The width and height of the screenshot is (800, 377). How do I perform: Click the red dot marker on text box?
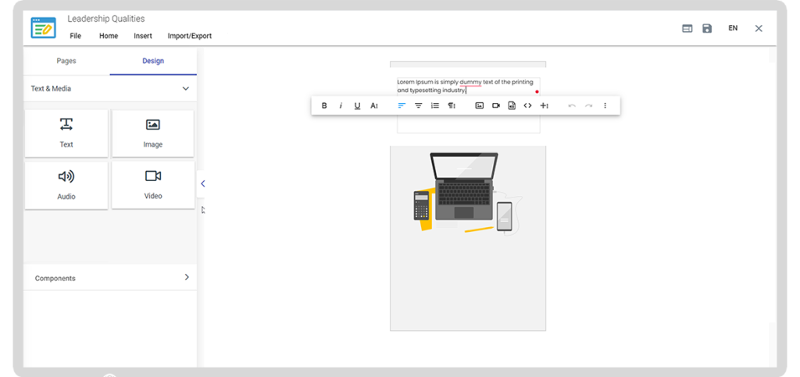click(537, 91)
